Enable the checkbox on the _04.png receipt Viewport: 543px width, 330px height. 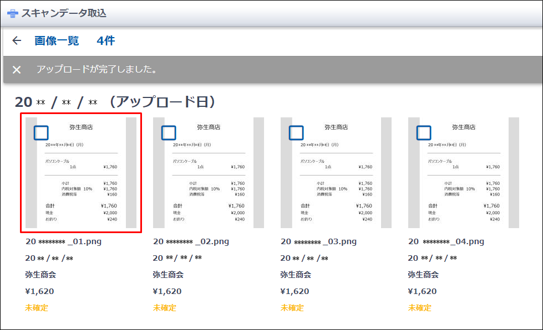(x=424, y=132)
